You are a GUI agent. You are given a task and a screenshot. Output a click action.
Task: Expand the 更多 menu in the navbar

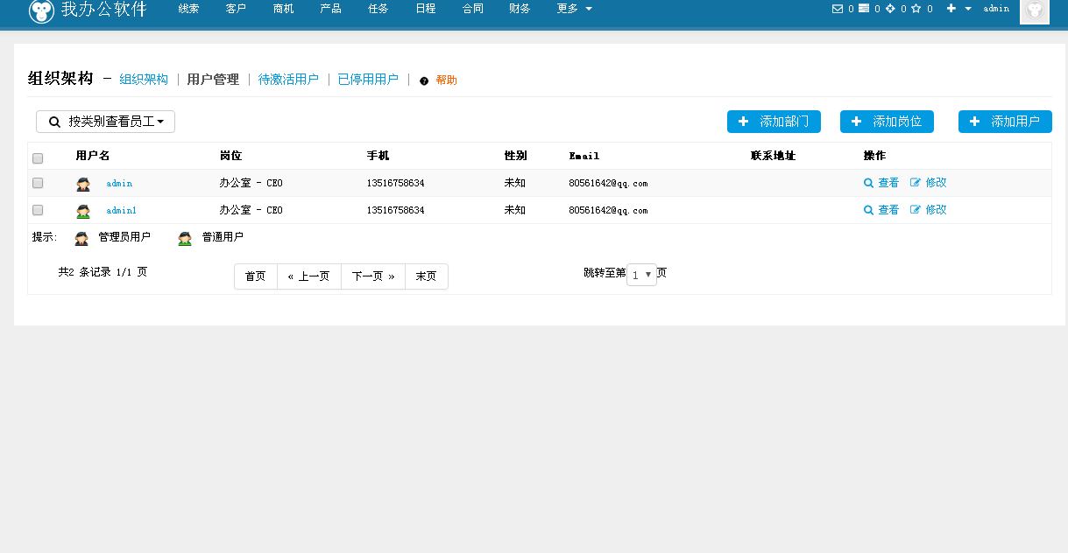(x=574, y=9)
